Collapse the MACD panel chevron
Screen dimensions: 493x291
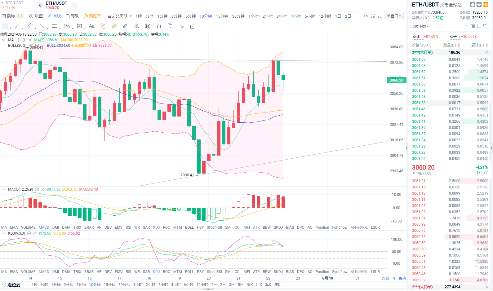pyautogui.click(x=4, y=189)
